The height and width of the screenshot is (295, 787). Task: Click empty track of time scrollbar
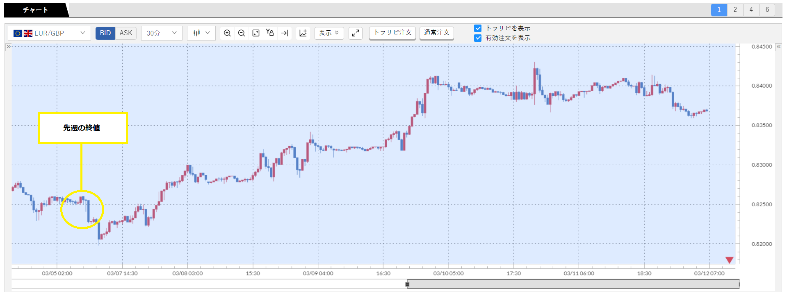click(x=209, y=284)
